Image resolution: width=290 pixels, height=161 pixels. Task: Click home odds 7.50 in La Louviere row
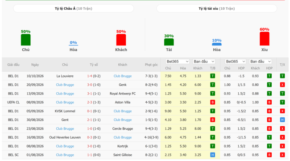point(168,76)
